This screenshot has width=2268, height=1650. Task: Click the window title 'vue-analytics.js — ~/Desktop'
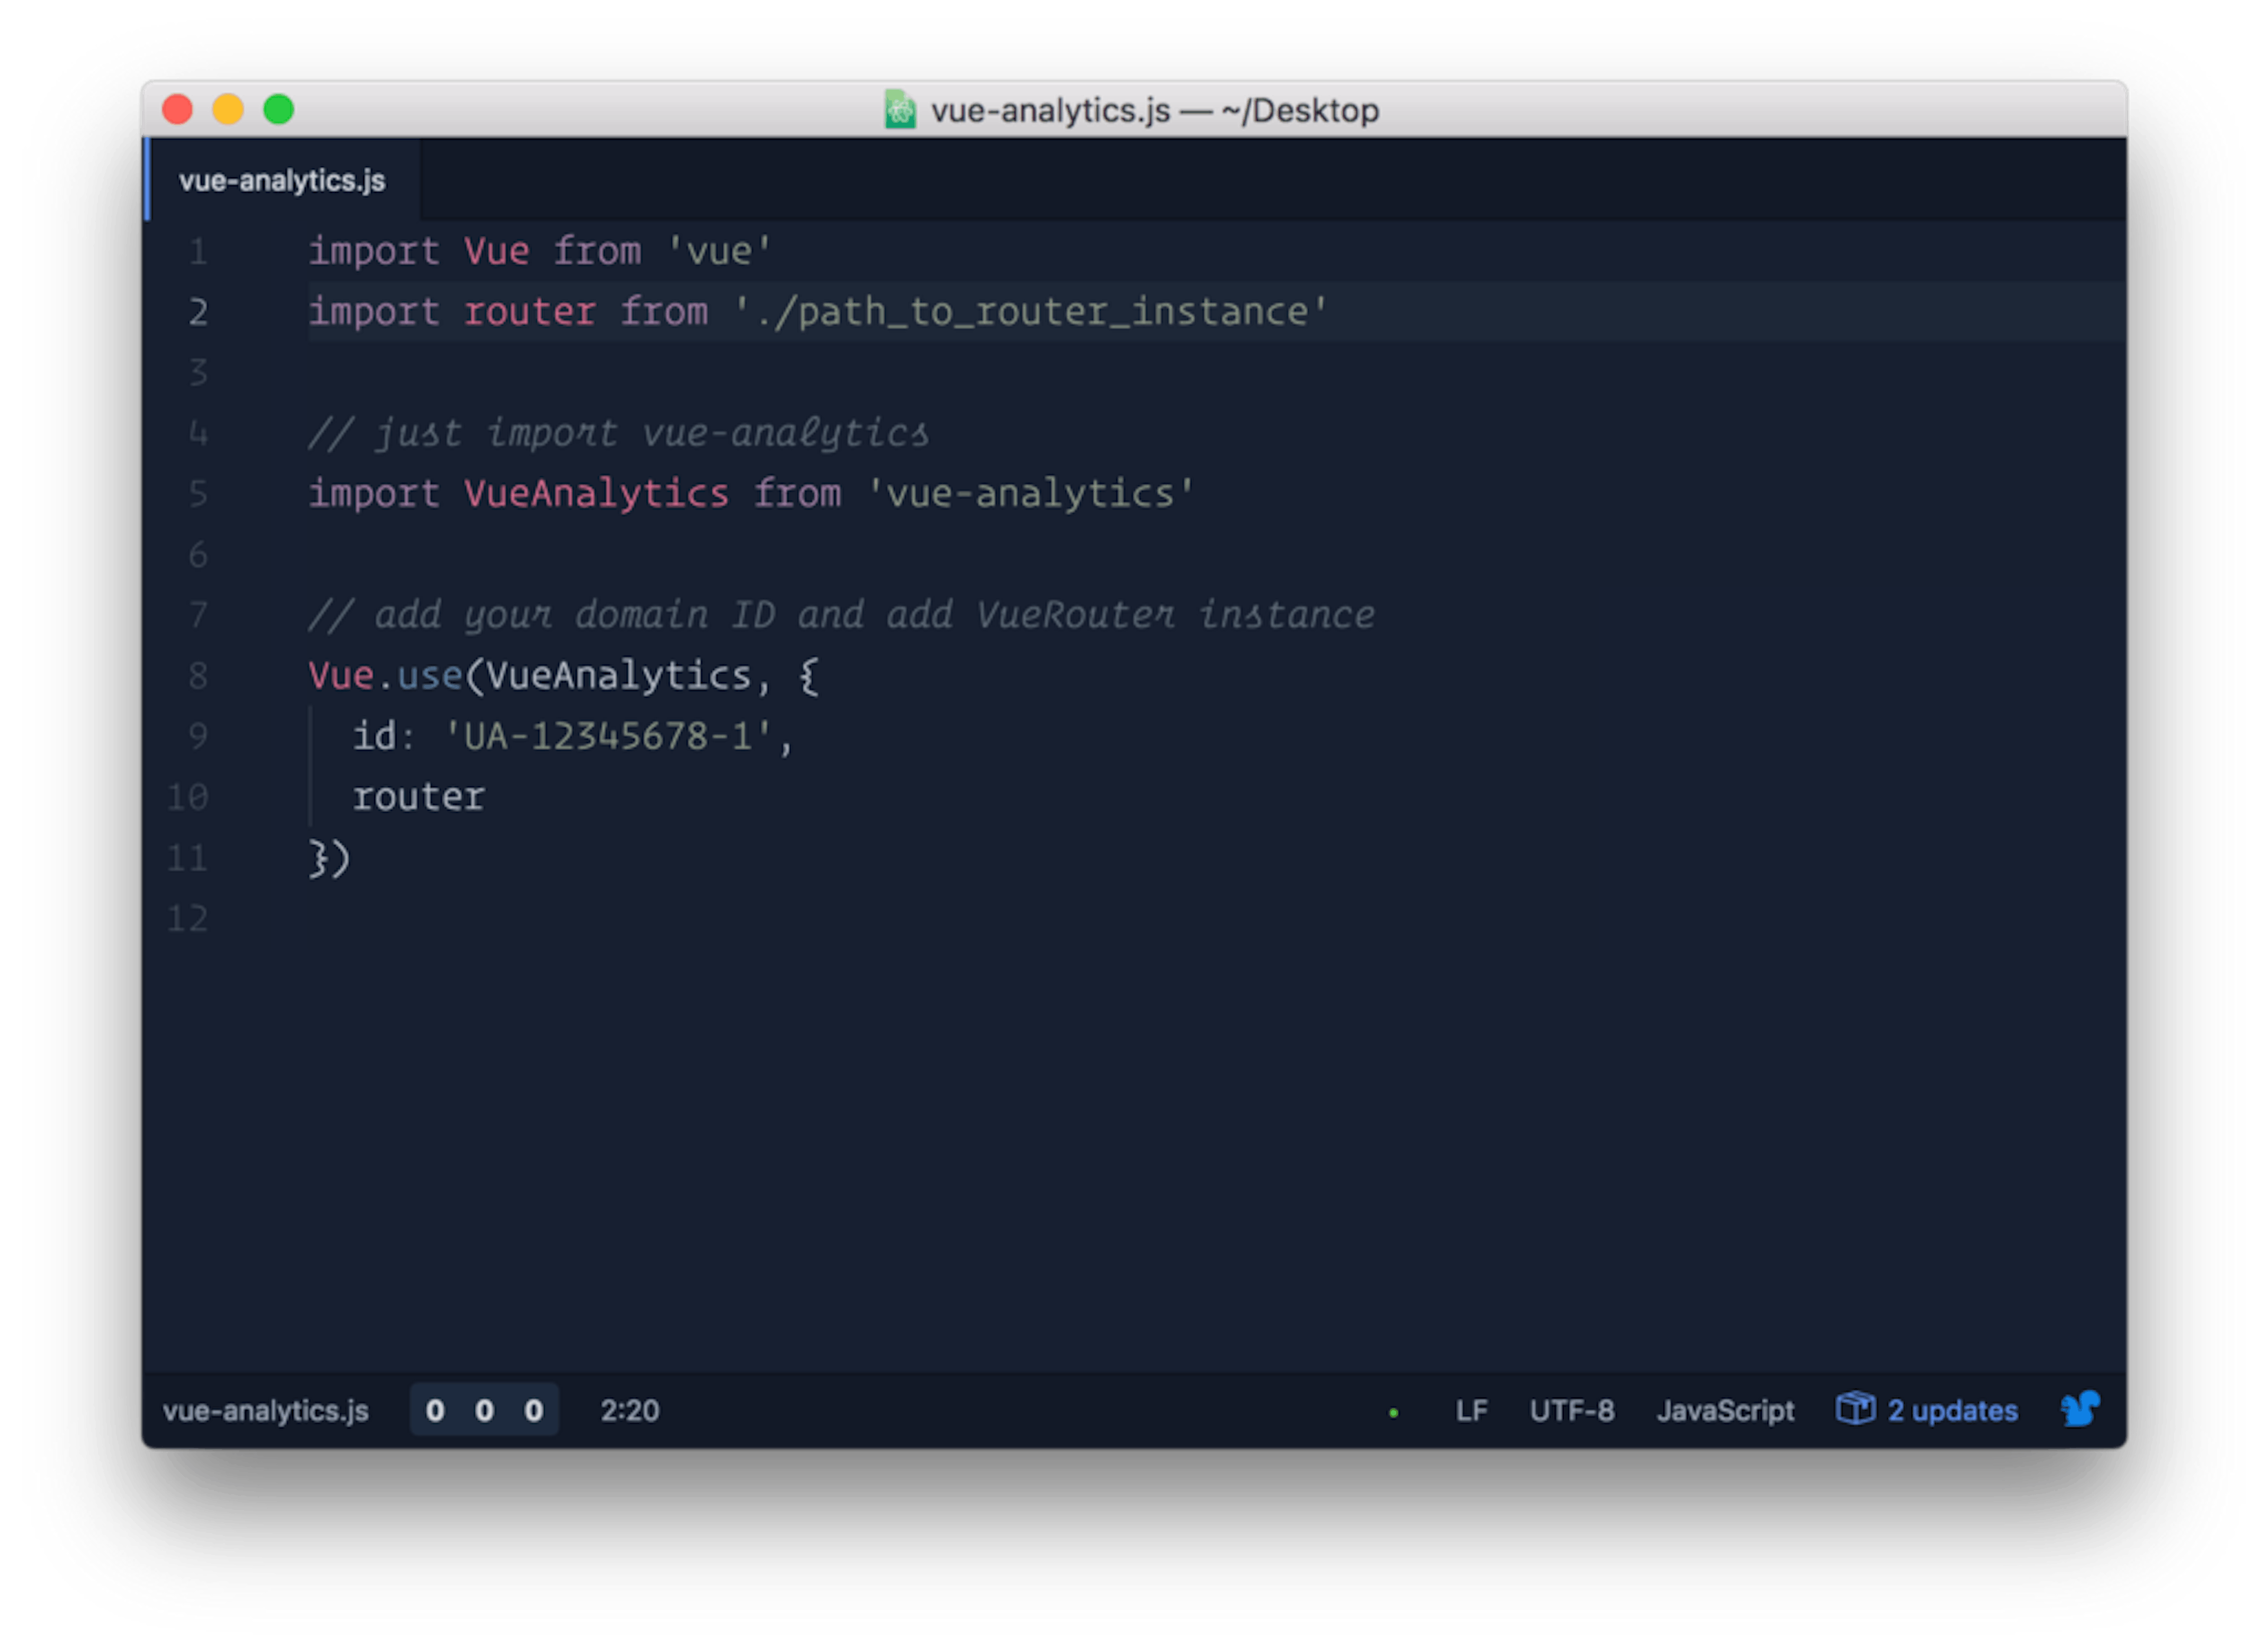pos(1155,110)
